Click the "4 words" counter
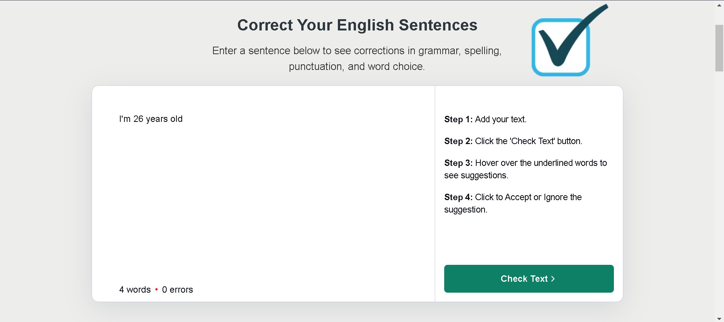724x322 pixels. point(135,290)
